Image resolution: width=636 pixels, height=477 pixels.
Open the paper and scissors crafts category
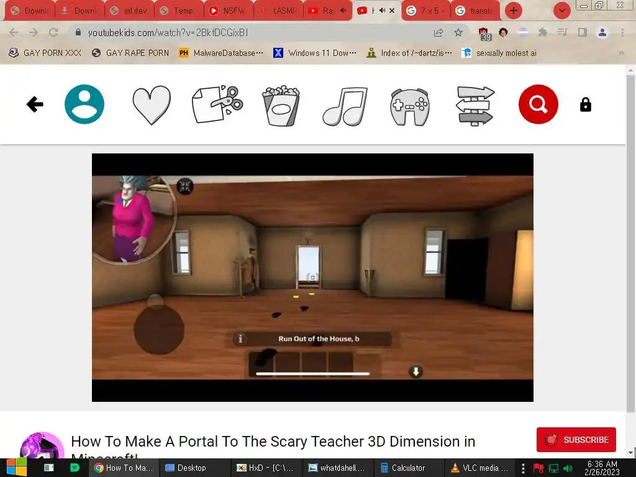[217, 104]
